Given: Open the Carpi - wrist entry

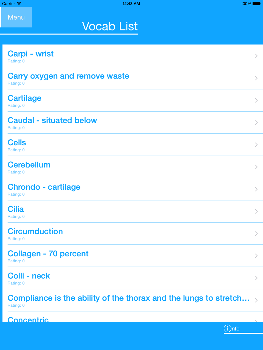Looking at the screenshot, I should 133,56.
